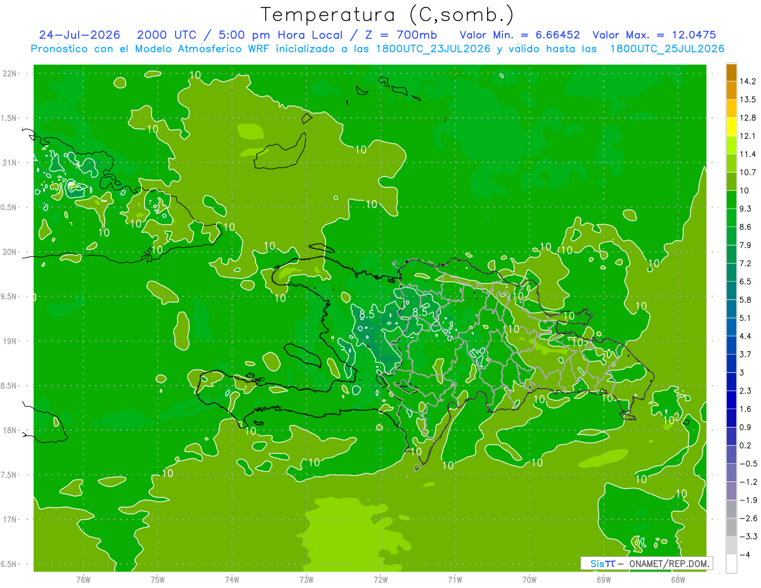Screen dimensions: 761x588
Task: Click the '71W' longitude axis label
Action: (x=455, y=580)
